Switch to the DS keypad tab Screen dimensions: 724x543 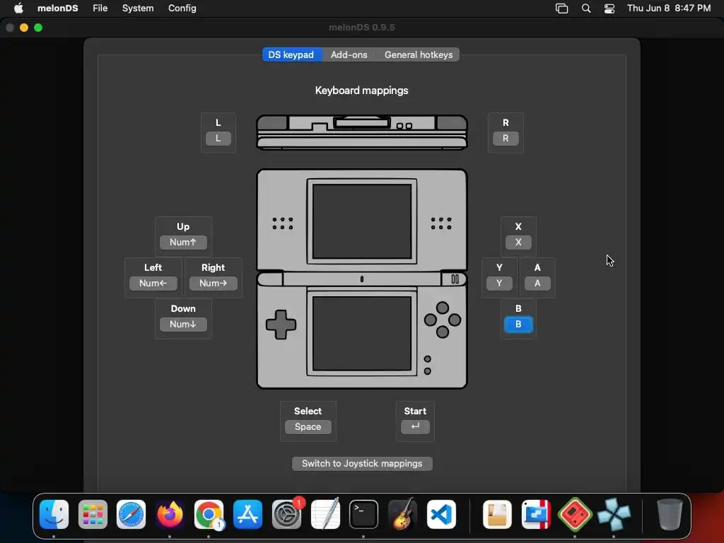(x=291, y=54)
